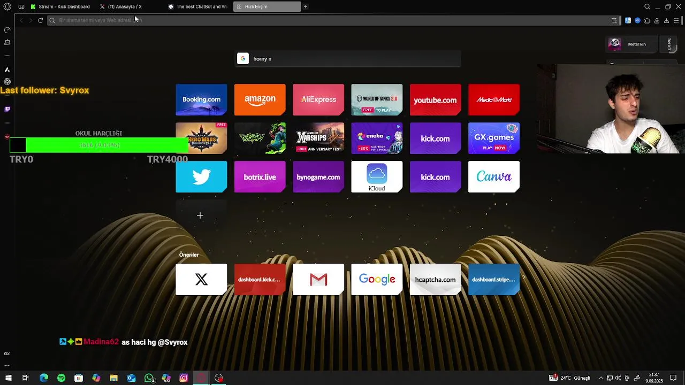Click the taskbar weather 24°C Güneşli
Image resolution: width=685 pixels, height=385 pixels.
[x=570, y=378]
